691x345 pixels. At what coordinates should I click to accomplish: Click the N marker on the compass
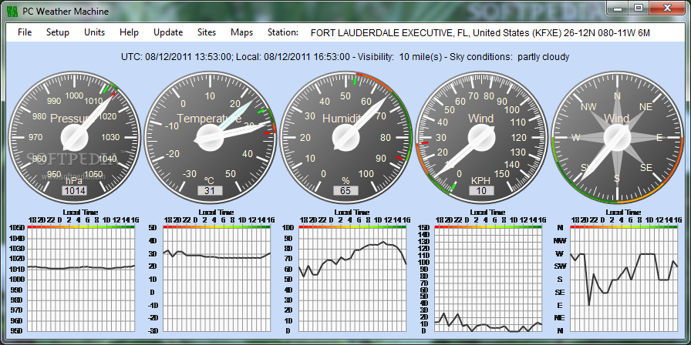tap(618, 96)
